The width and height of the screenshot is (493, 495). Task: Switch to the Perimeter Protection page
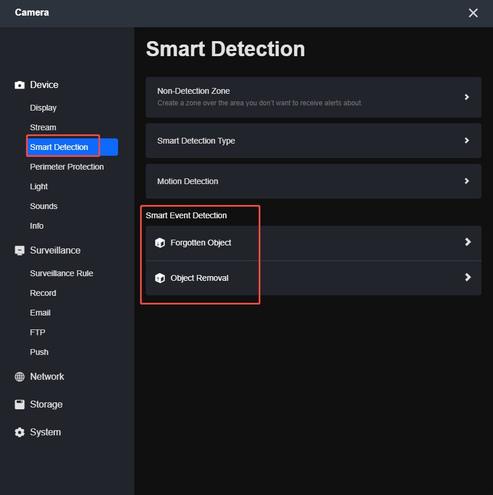(67, 166)
